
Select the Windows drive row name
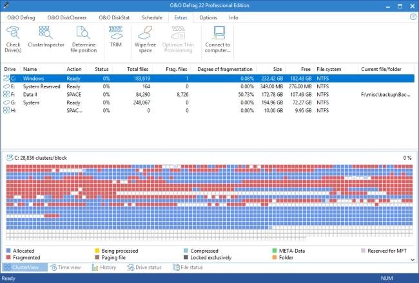click(34, 79)
